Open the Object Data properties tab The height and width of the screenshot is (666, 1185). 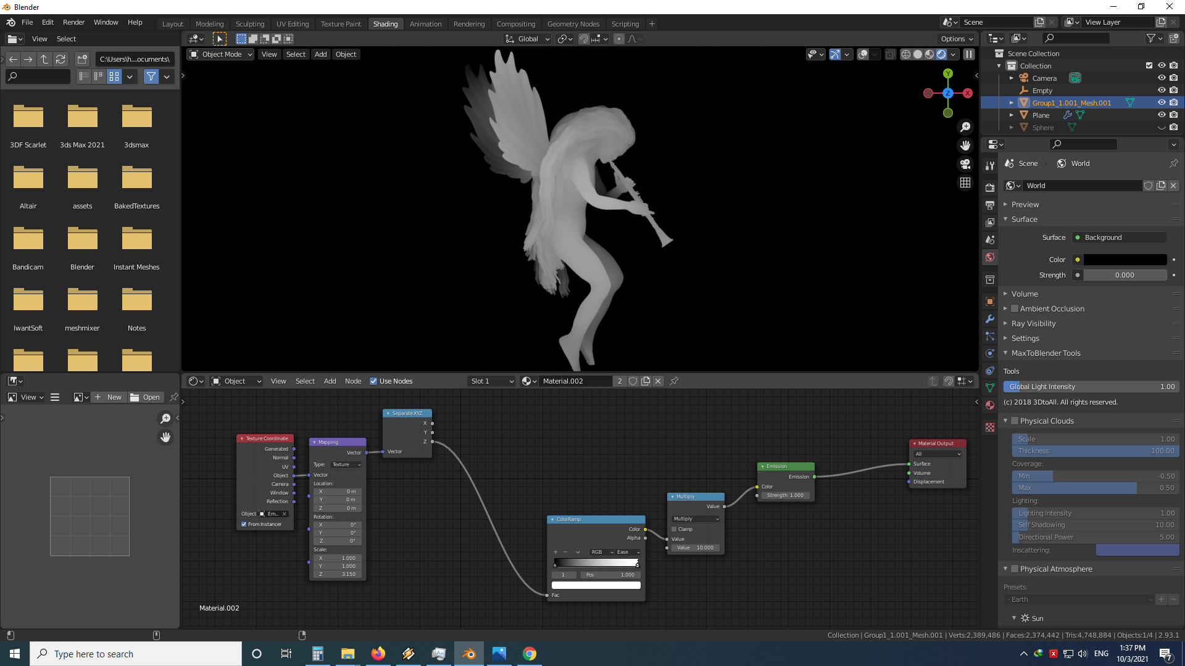(x=990, y=388)
